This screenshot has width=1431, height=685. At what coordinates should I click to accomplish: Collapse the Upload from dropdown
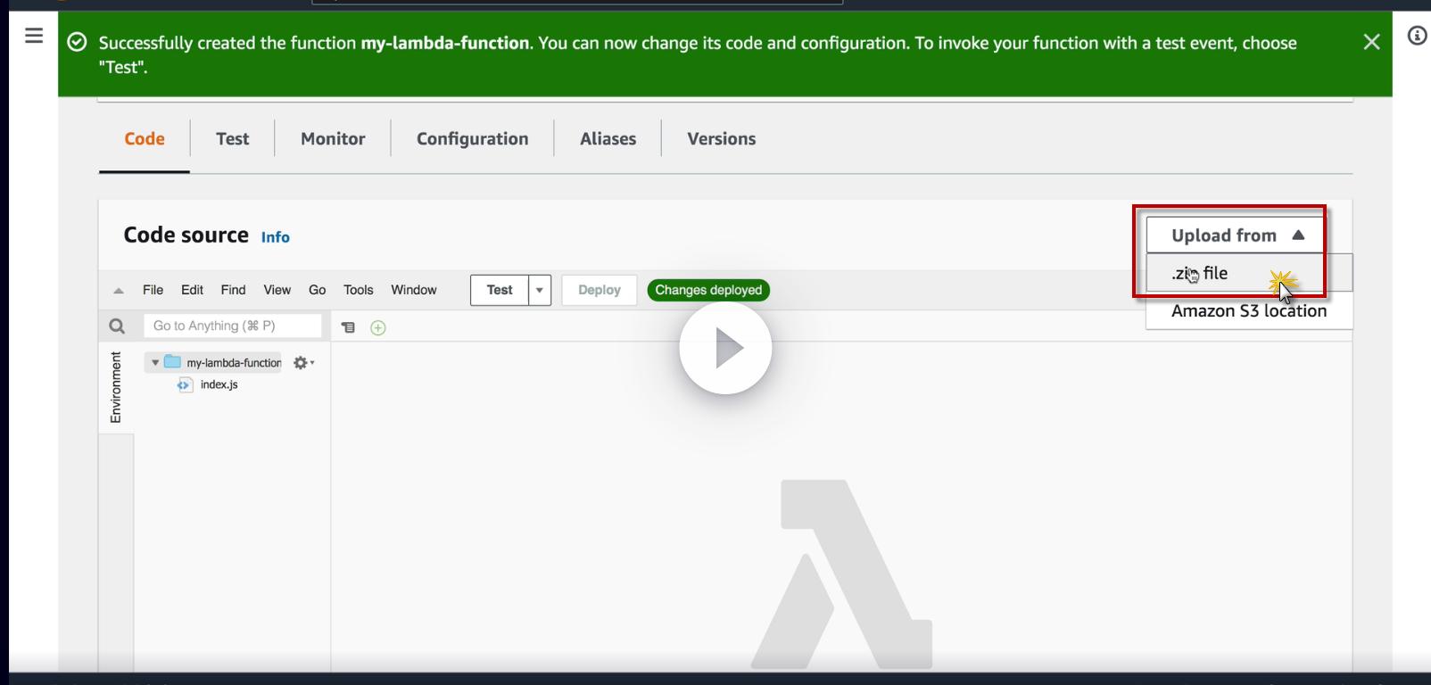coord(1235,235)
